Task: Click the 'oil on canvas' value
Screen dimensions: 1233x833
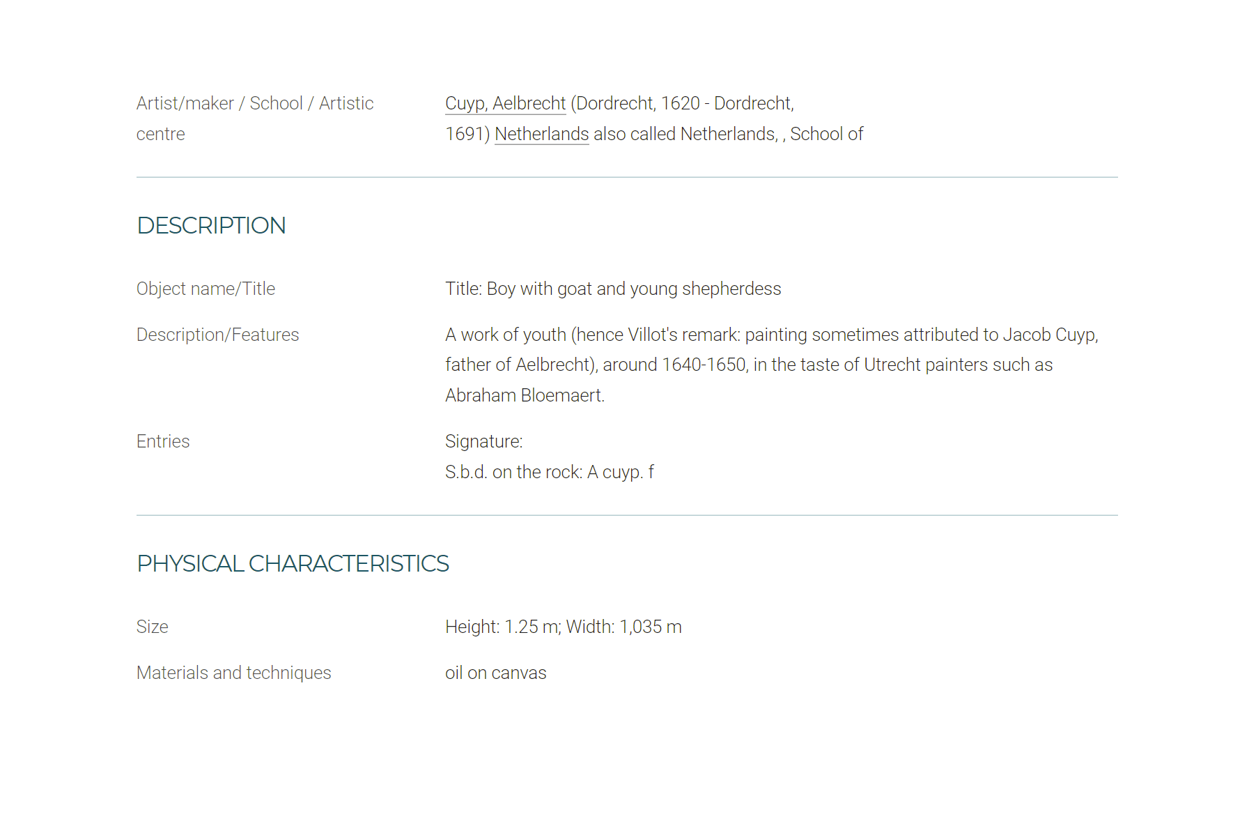Action: (495, 673)
